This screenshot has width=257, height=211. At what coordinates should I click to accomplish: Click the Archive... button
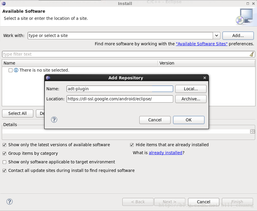pos(191,99)
